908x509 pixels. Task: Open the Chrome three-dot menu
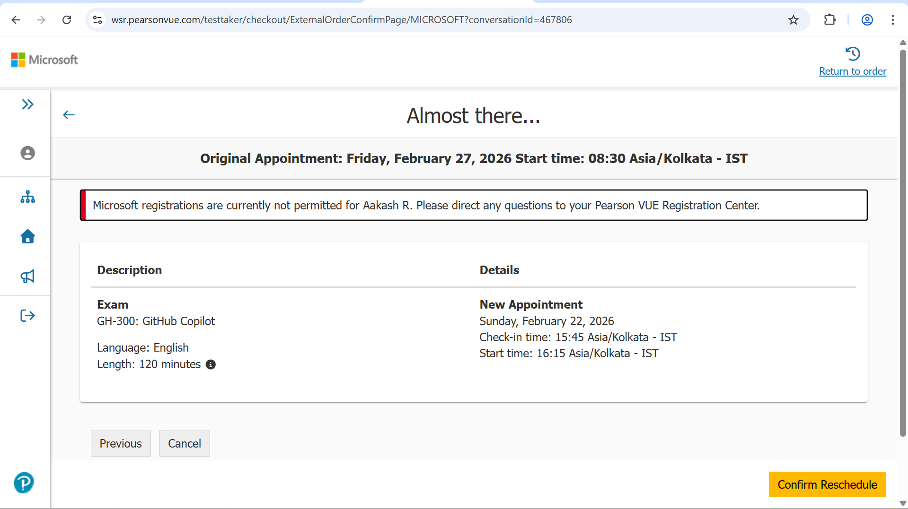(x=893, y=20)
